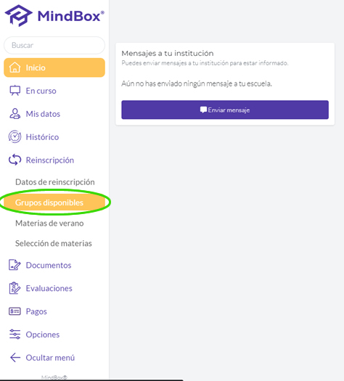Select the Pagos bill icon
The height and width of the screenshot is (381, 344).
[15, 311]
